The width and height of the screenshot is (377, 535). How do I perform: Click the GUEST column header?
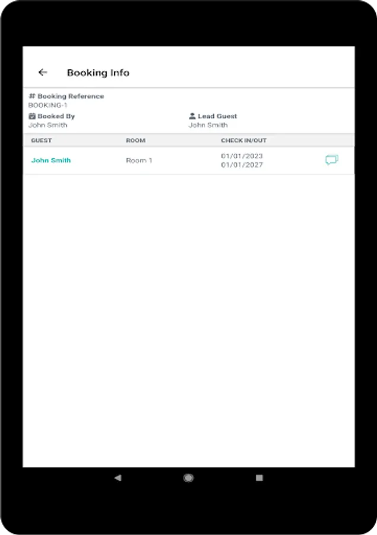tap(41, 140)
